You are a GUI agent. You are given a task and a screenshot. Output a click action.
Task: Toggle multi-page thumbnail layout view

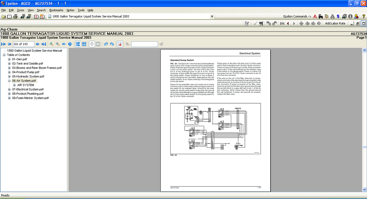(x=84, y=44)
